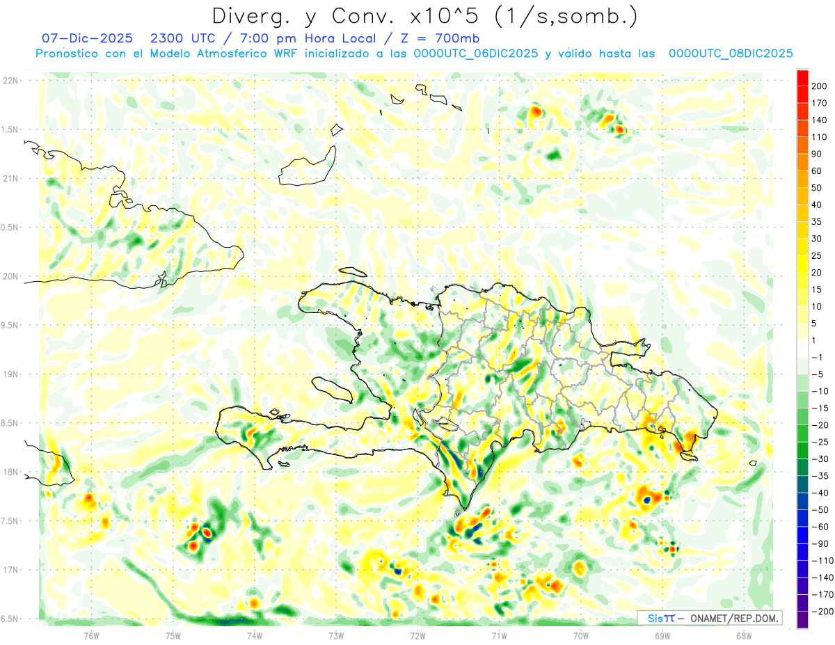
Task: Click the "-110" colorbar value
Action: pos(822,561)
